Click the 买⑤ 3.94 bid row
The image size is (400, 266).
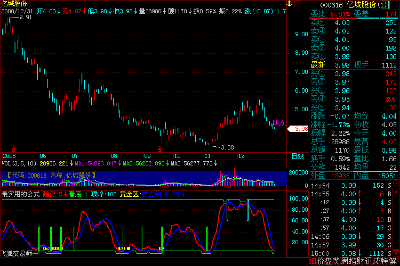pos(354,107)
